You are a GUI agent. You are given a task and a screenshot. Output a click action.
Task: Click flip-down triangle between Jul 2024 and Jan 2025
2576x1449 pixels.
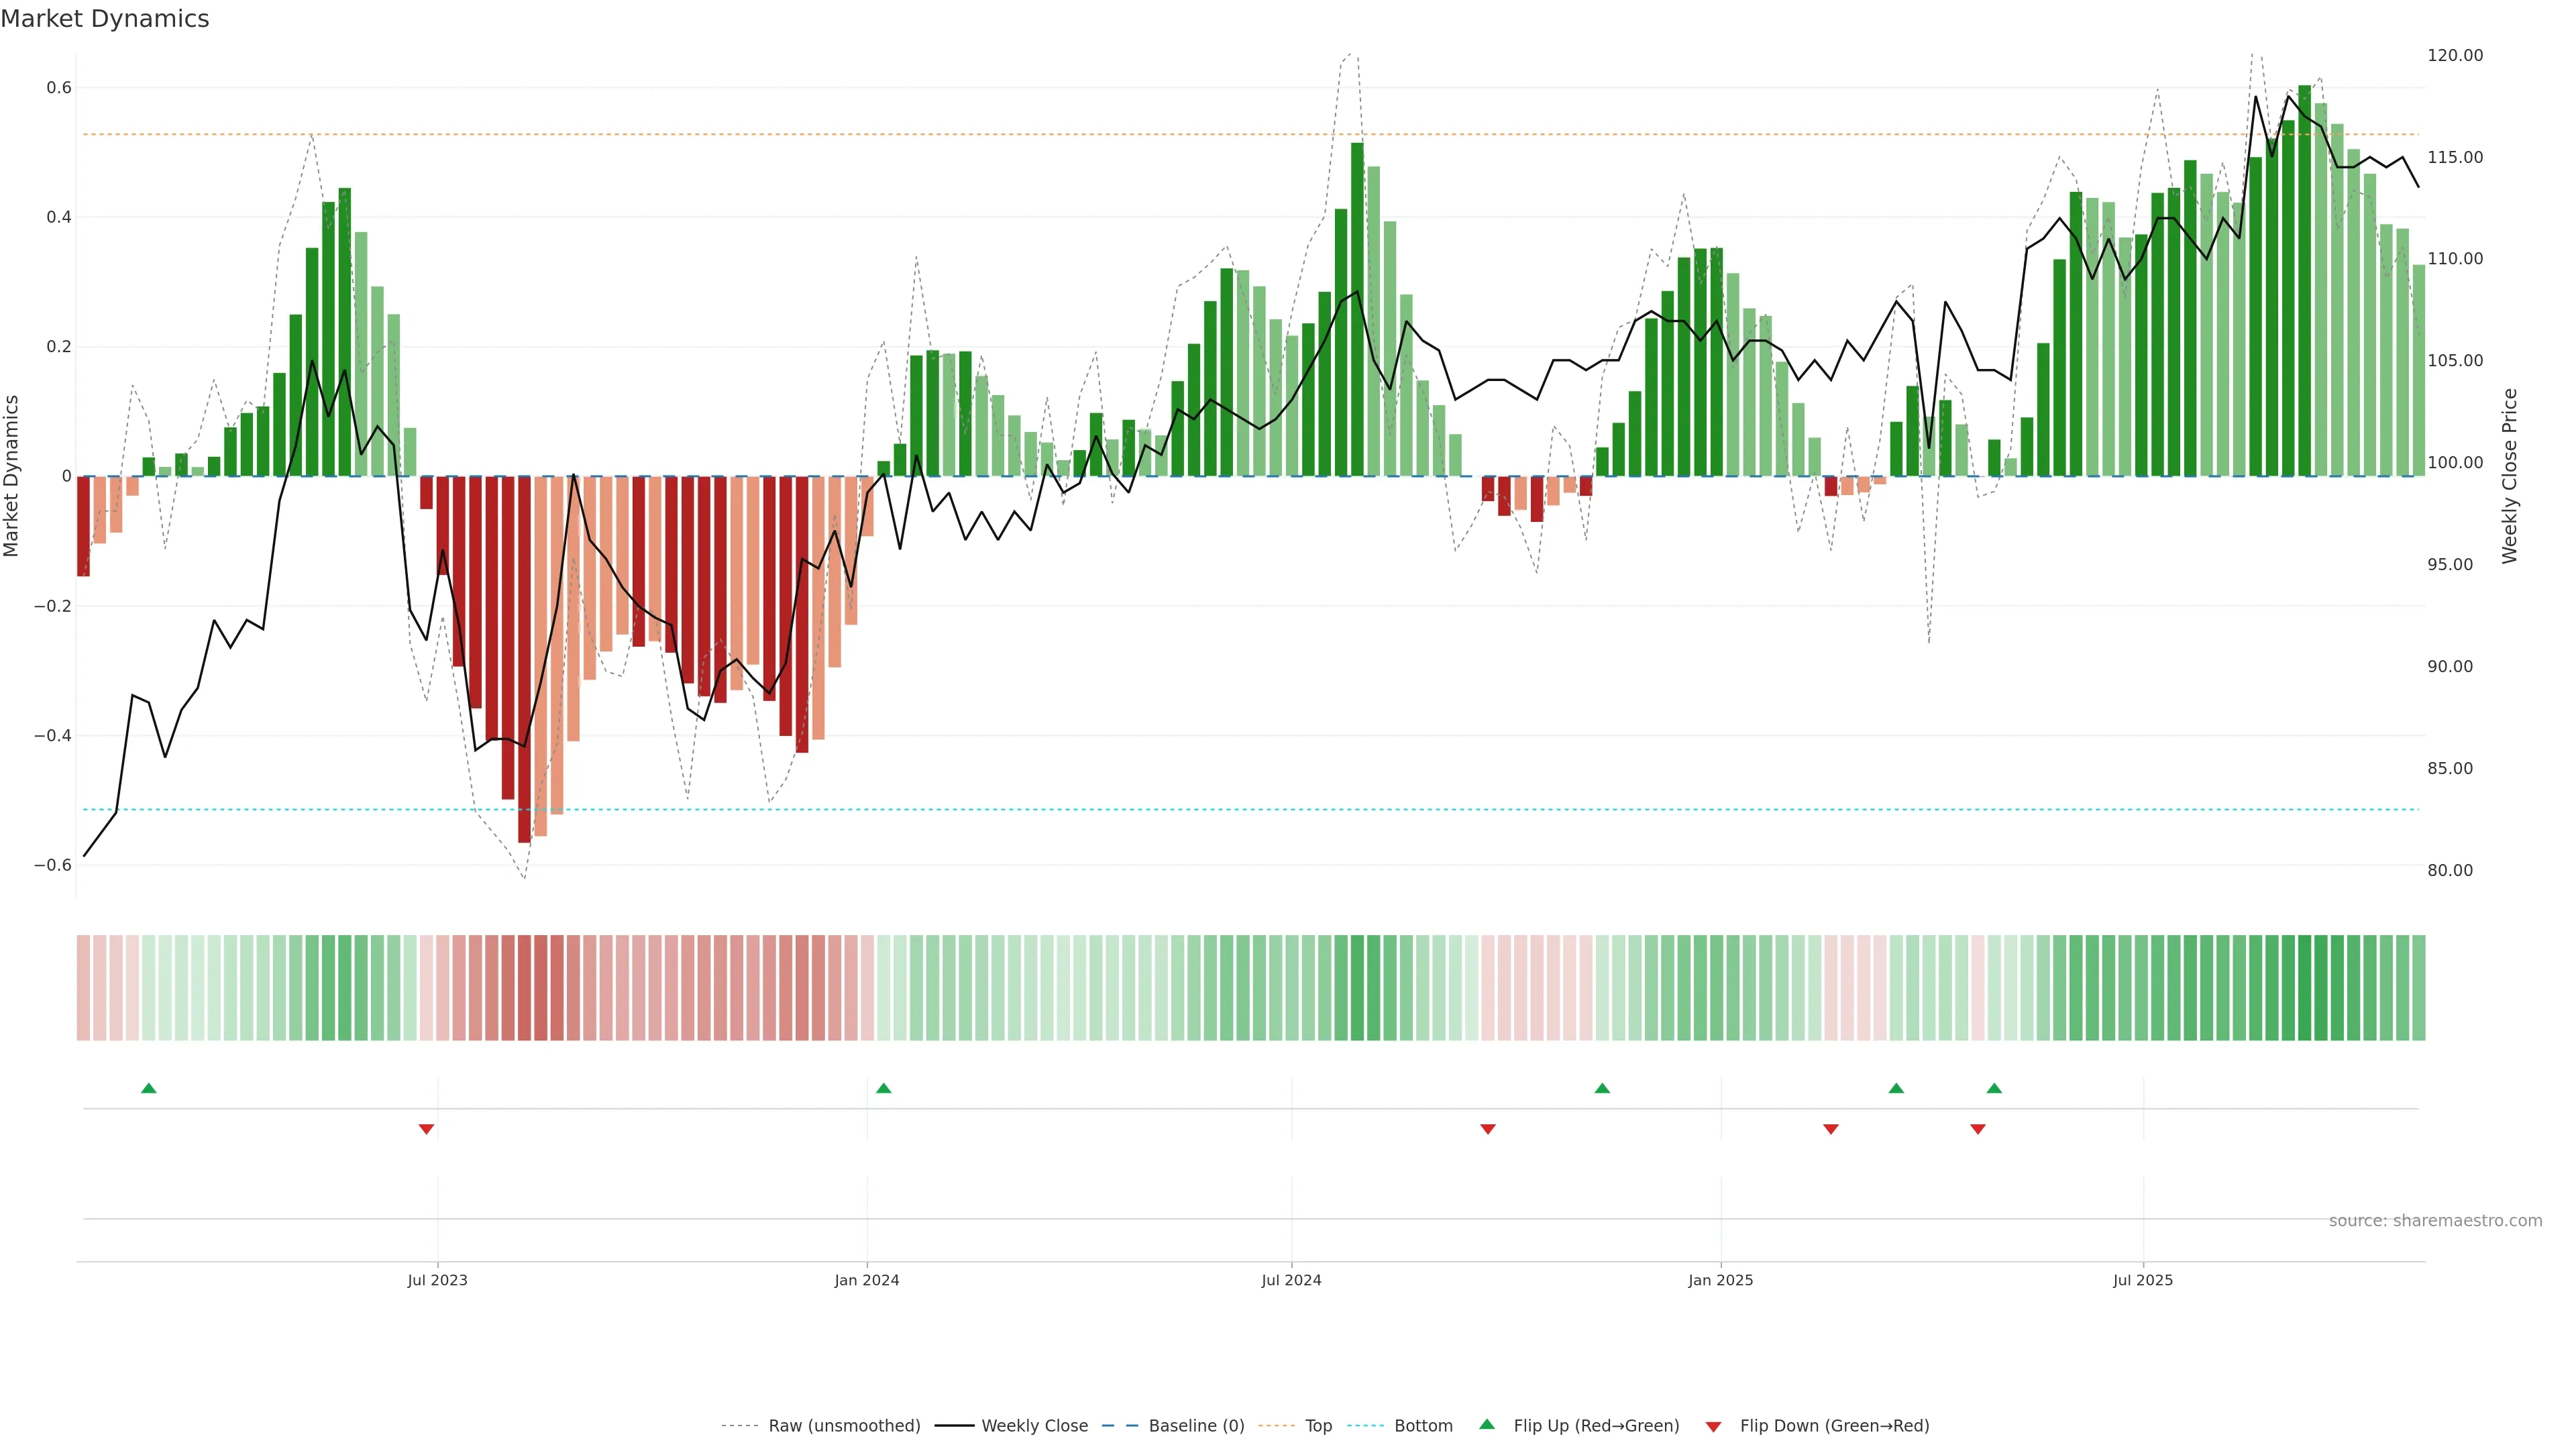(1487, 1129)
